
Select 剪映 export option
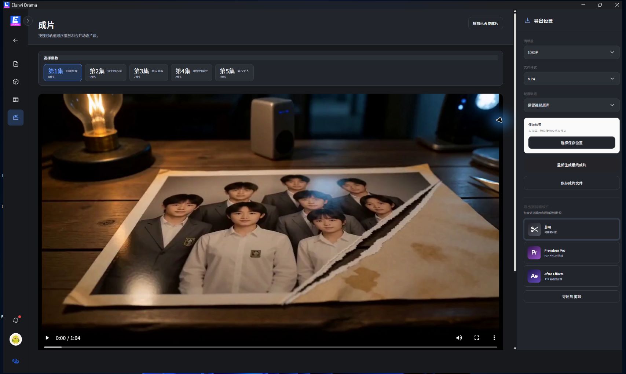click(x=571, y=229)
